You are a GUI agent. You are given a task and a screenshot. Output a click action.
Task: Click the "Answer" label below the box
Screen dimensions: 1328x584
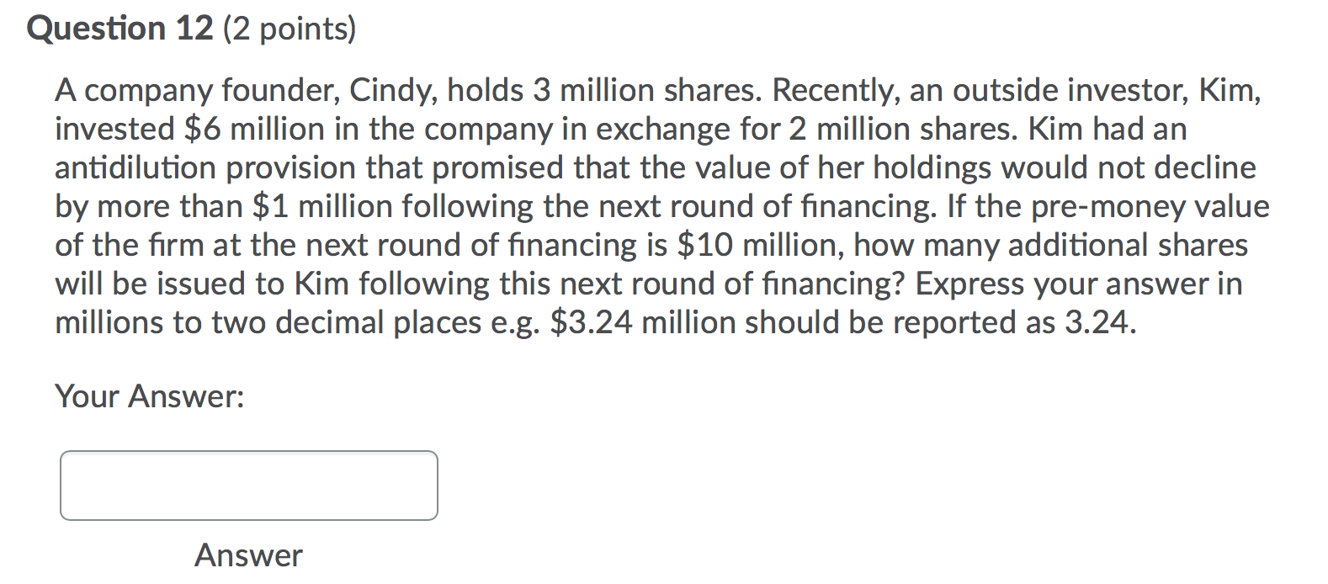point(248,555)
